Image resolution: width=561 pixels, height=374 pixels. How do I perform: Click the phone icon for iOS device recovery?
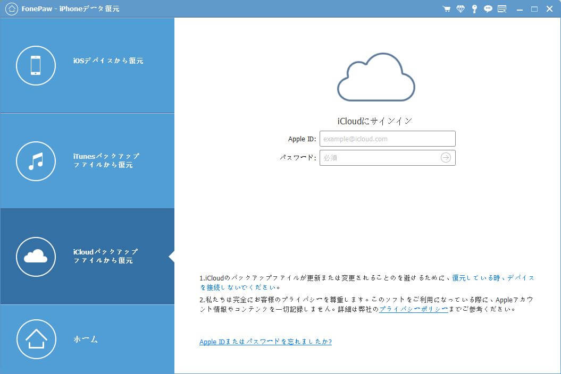[36, 65]
